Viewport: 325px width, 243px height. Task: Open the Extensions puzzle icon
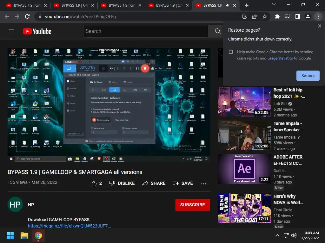pyautogui.click(x=277, y=16)
